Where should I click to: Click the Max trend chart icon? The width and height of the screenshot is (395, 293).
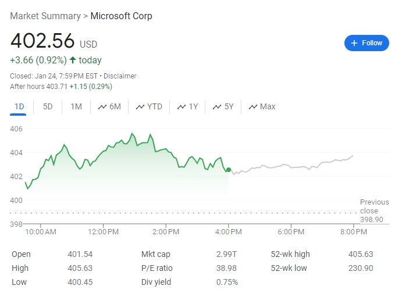(x=253, y=107)
